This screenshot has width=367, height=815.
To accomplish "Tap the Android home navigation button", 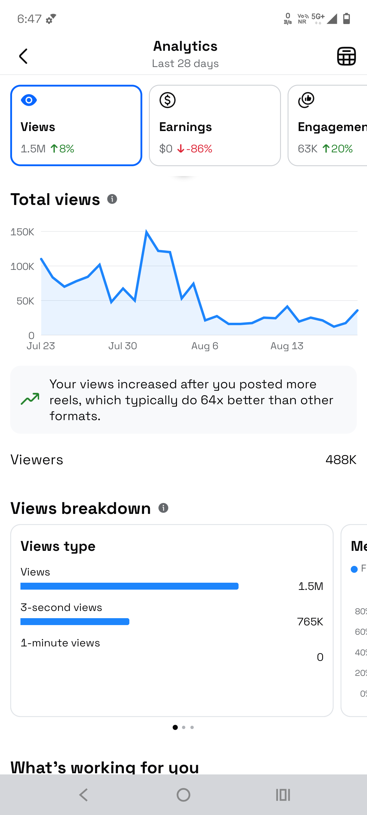I will tap(183, 795).
